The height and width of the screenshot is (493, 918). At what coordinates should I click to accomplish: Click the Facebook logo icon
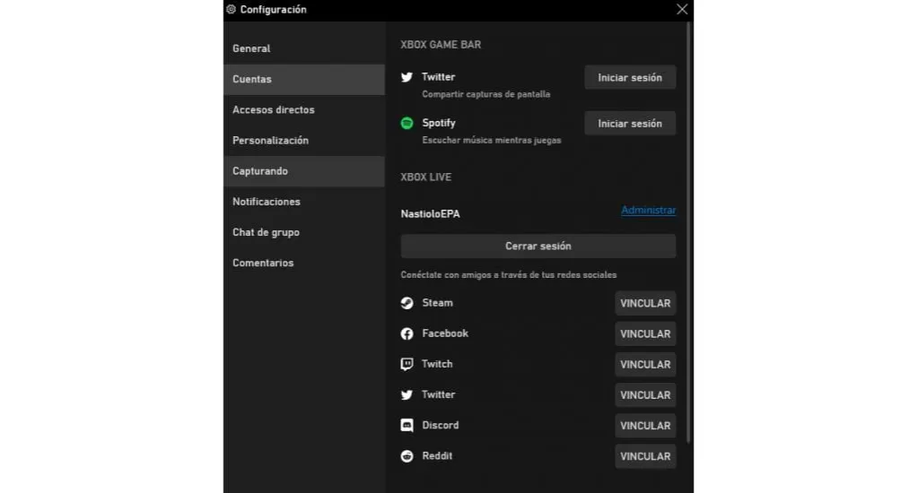(407, 334)
